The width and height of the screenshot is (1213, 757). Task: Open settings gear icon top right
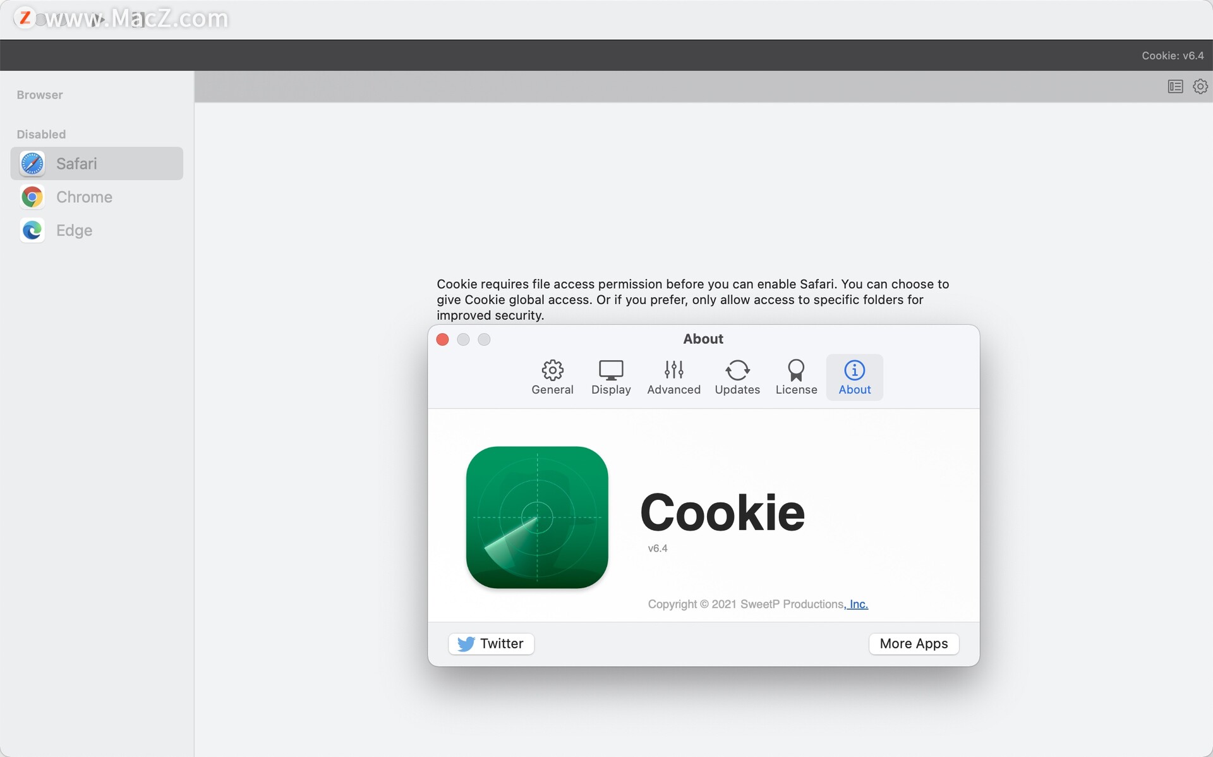click(1200, 87)
